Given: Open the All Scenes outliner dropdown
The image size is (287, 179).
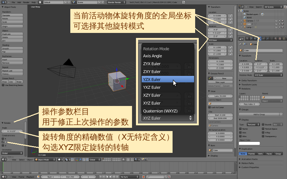Looking at the screenshot, I should (273, 7).
